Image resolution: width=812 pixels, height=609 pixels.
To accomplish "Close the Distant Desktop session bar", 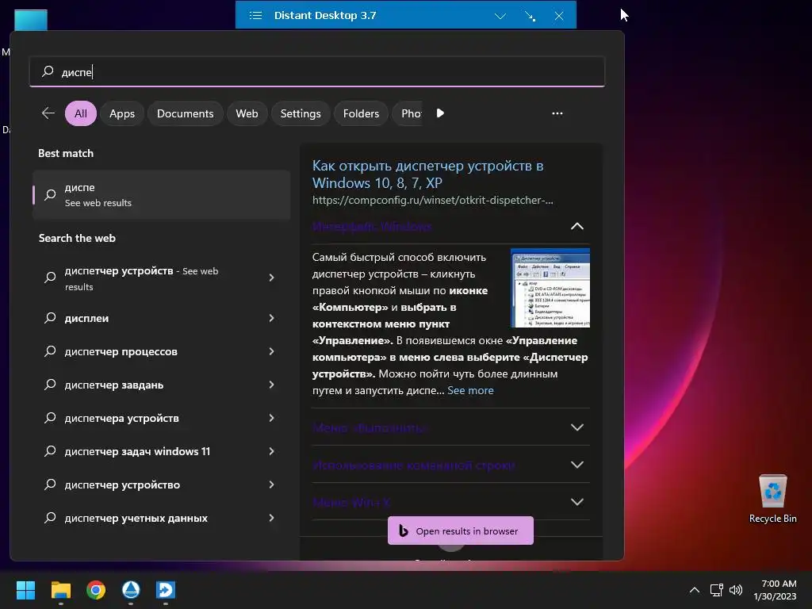I will pos(559,16).
